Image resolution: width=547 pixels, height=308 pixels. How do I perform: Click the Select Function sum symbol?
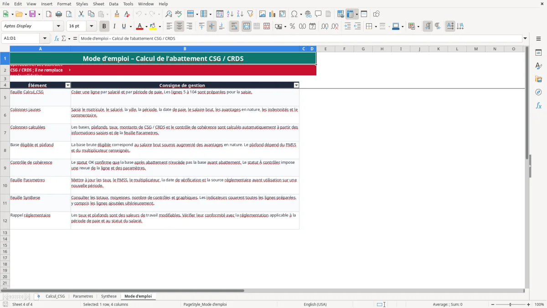tap(63, 38)
